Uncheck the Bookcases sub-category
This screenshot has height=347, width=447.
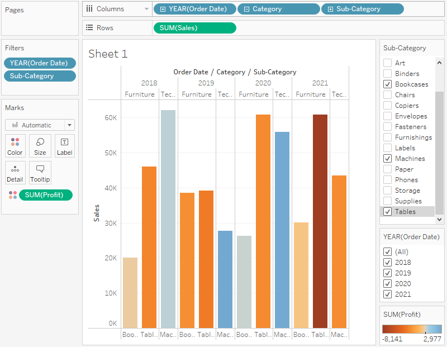[387, 84]
